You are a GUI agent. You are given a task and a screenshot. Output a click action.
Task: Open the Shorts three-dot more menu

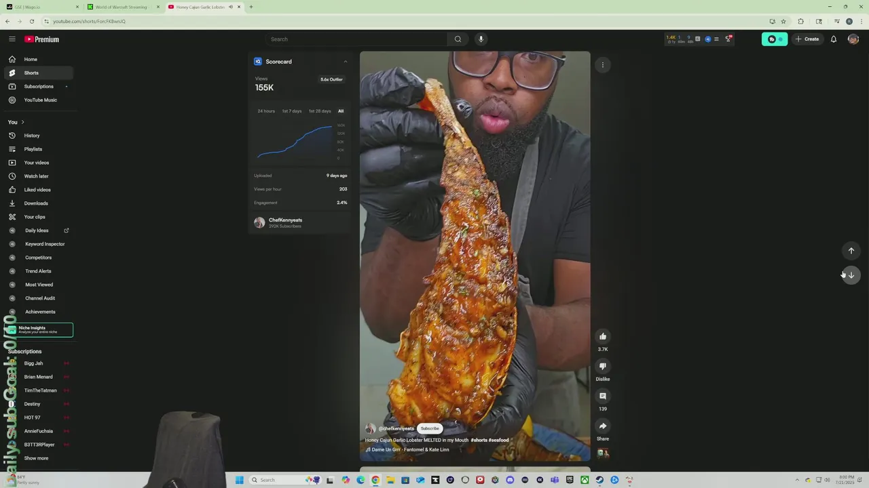[602, 65]
